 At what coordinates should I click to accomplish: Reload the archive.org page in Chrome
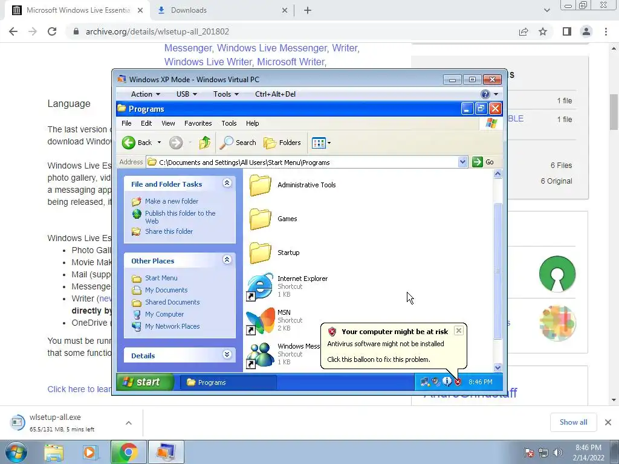[52, 31]
